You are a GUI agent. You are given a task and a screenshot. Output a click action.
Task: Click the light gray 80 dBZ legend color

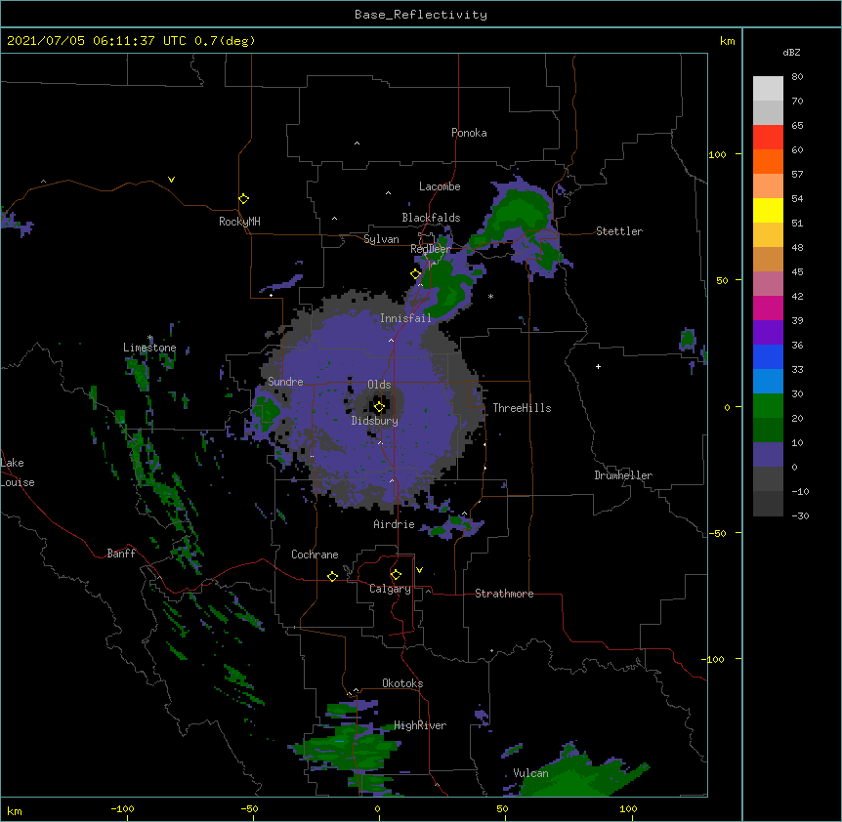click(x=768, y=89)
